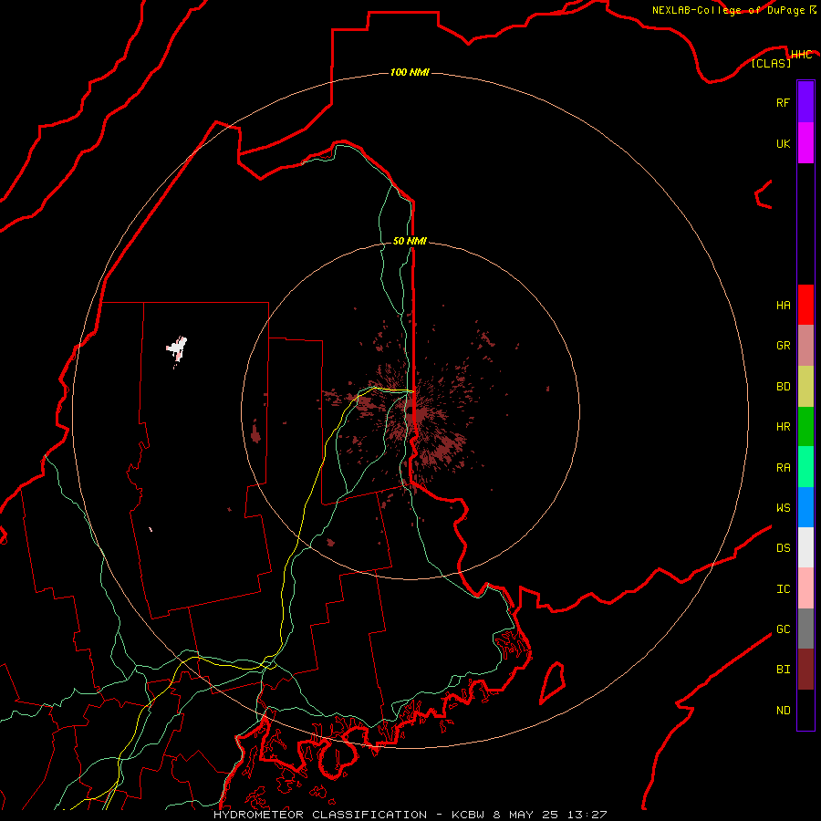This screenshot has width=821, height=821.
Task: Click the 50 NMI range ring label
Action: [x=410, y=241]
